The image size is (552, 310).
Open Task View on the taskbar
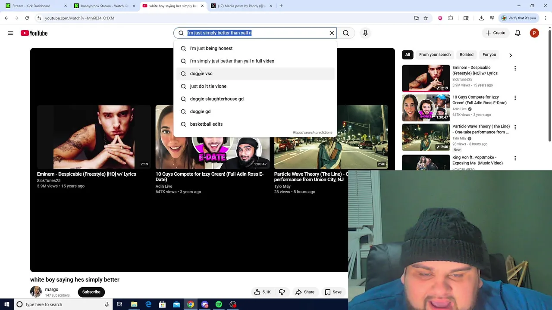click(119, 304)
